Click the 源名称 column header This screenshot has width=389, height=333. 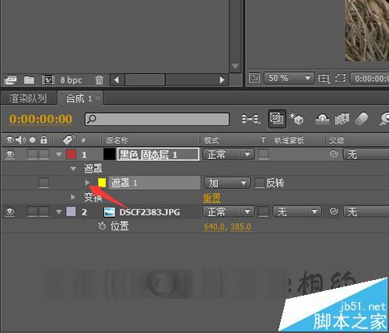pos(117,140)
